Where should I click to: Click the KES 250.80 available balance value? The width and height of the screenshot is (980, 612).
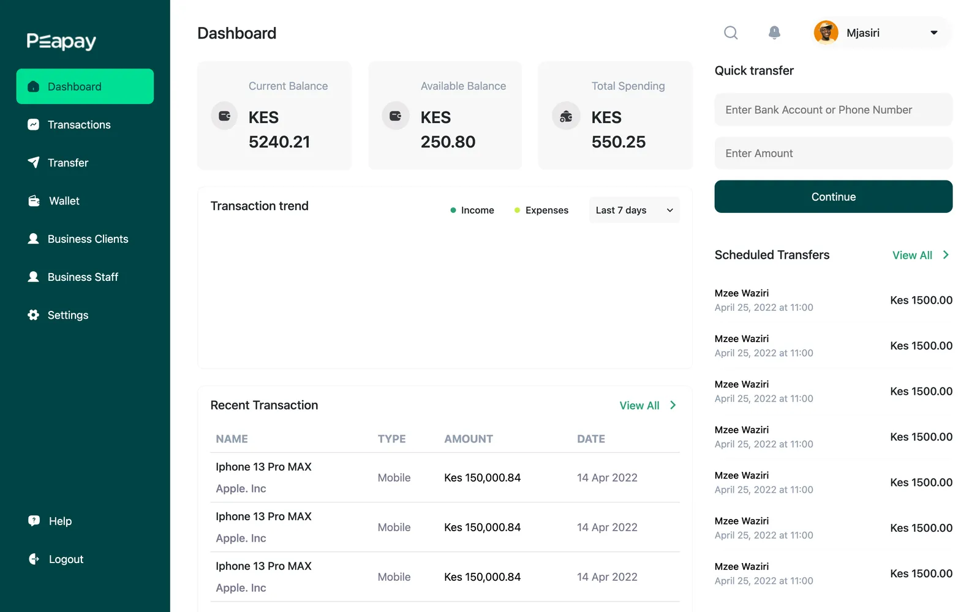pos(448,130)
